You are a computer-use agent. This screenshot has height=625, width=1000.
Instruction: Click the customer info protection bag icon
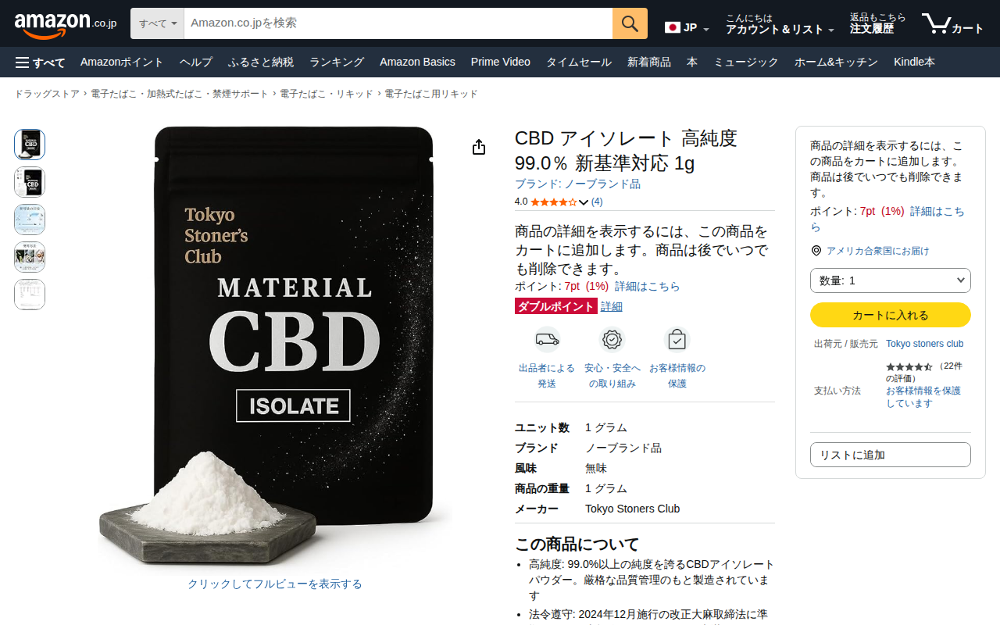[x=677, y=340]
